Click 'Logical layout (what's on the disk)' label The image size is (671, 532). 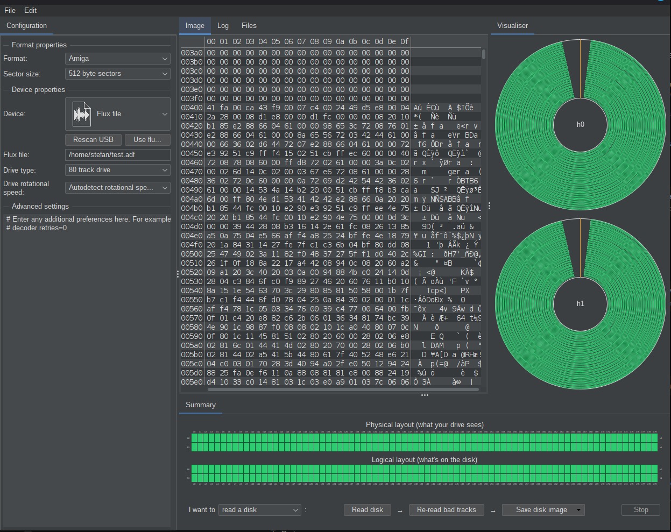coord(425,459)
